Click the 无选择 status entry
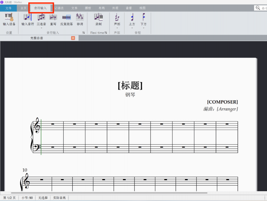Image resolution: width=267 pixels, height=201 pixels. [43, 198]
